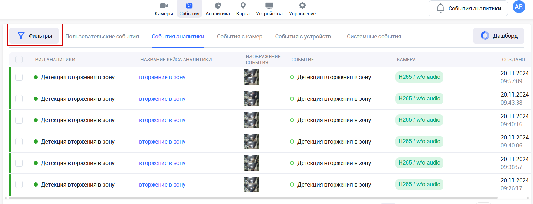Open first вторжение в зону case link

coord(162,77)
